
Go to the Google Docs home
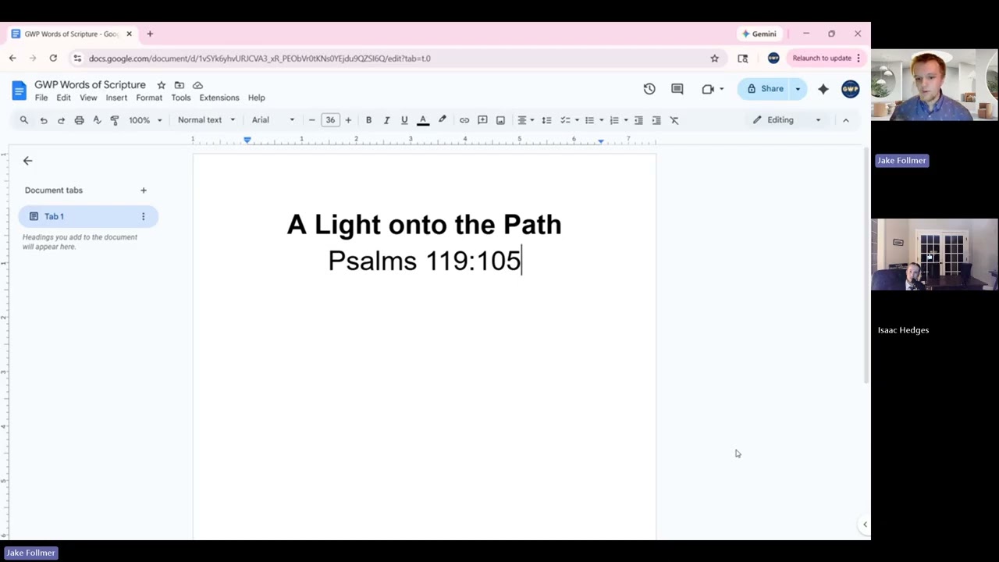(19, 90)
